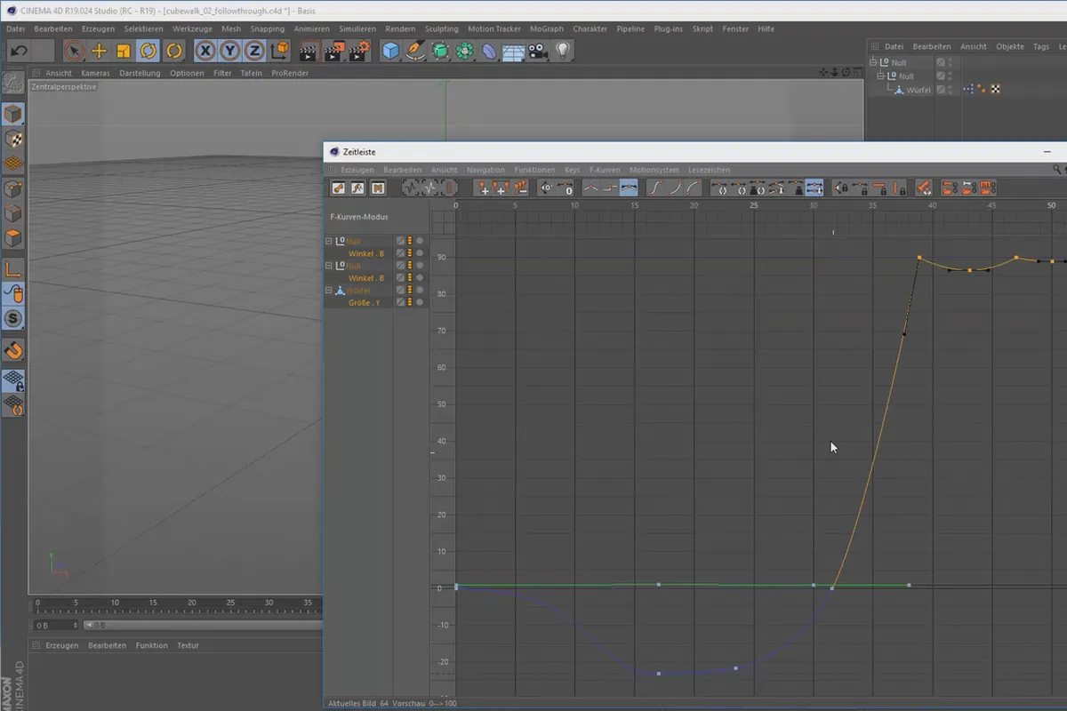Select Würfel object in Objects manager

[x=919, y=90]
